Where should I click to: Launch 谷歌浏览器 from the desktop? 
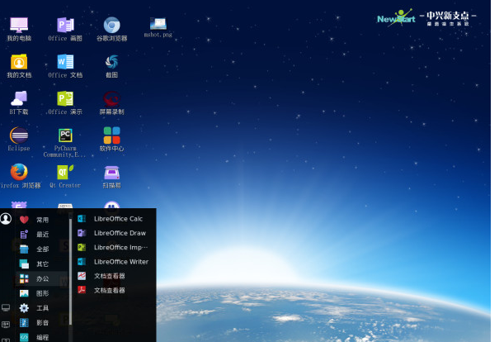point(112,29)
